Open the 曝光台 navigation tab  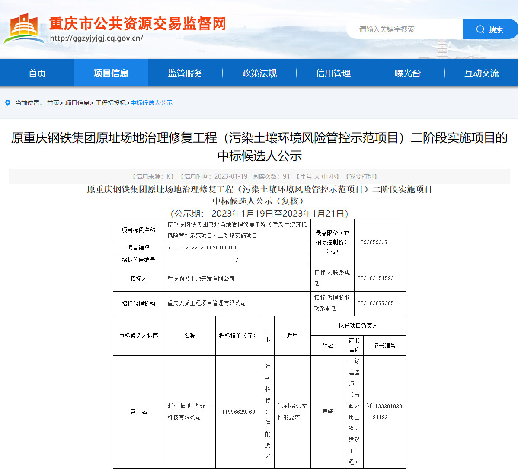(x=408, y=73)
